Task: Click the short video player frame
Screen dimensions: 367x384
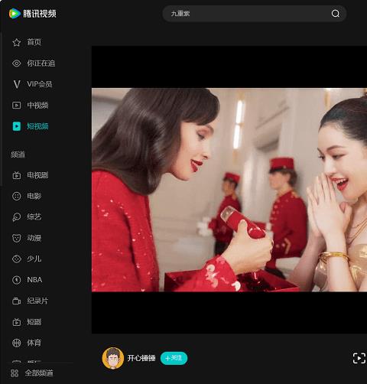Action: pos(229,190)
